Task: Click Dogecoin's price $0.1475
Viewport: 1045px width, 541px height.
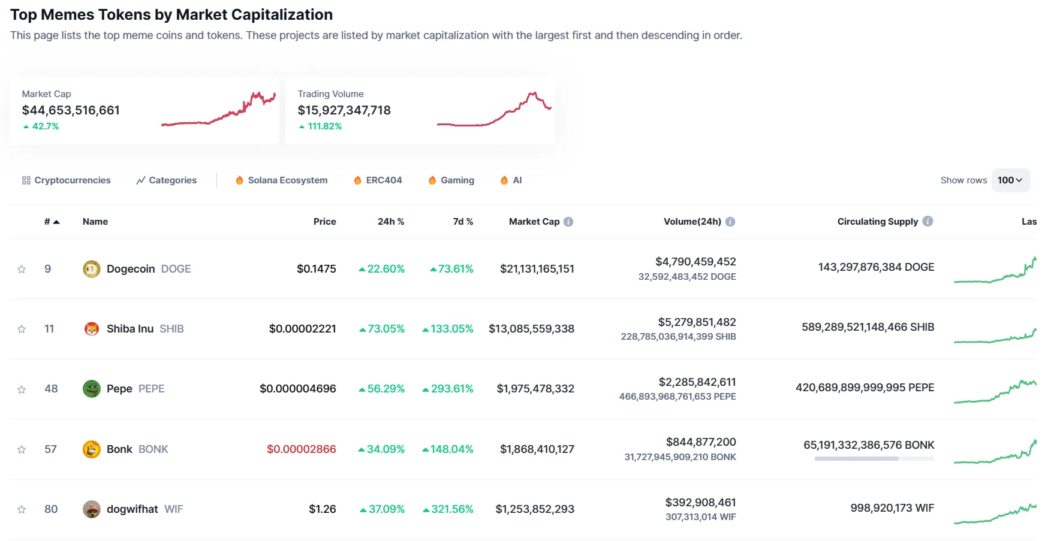Action: point(317,269)
